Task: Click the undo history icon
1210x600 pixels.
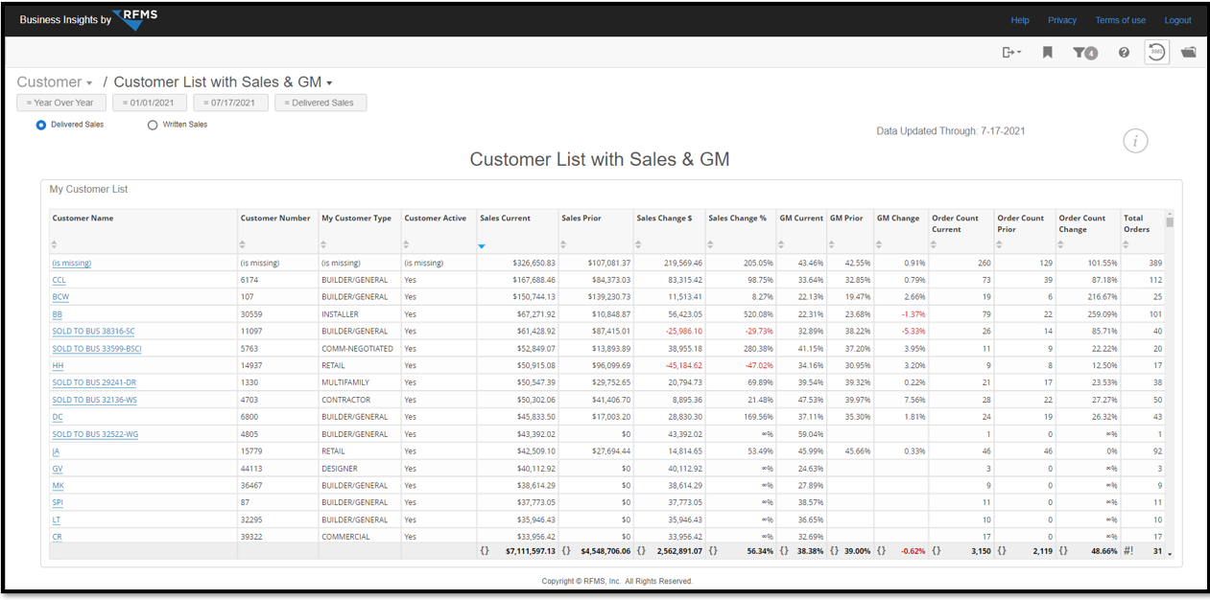Action: point(1157,53)
